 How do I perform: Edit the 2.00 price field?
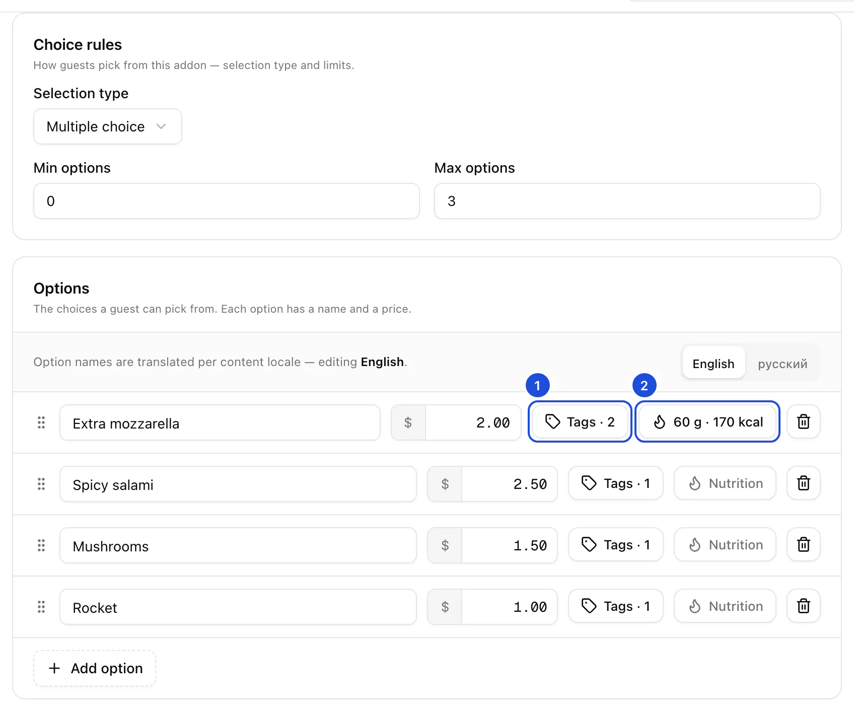[x=473, y=422]
